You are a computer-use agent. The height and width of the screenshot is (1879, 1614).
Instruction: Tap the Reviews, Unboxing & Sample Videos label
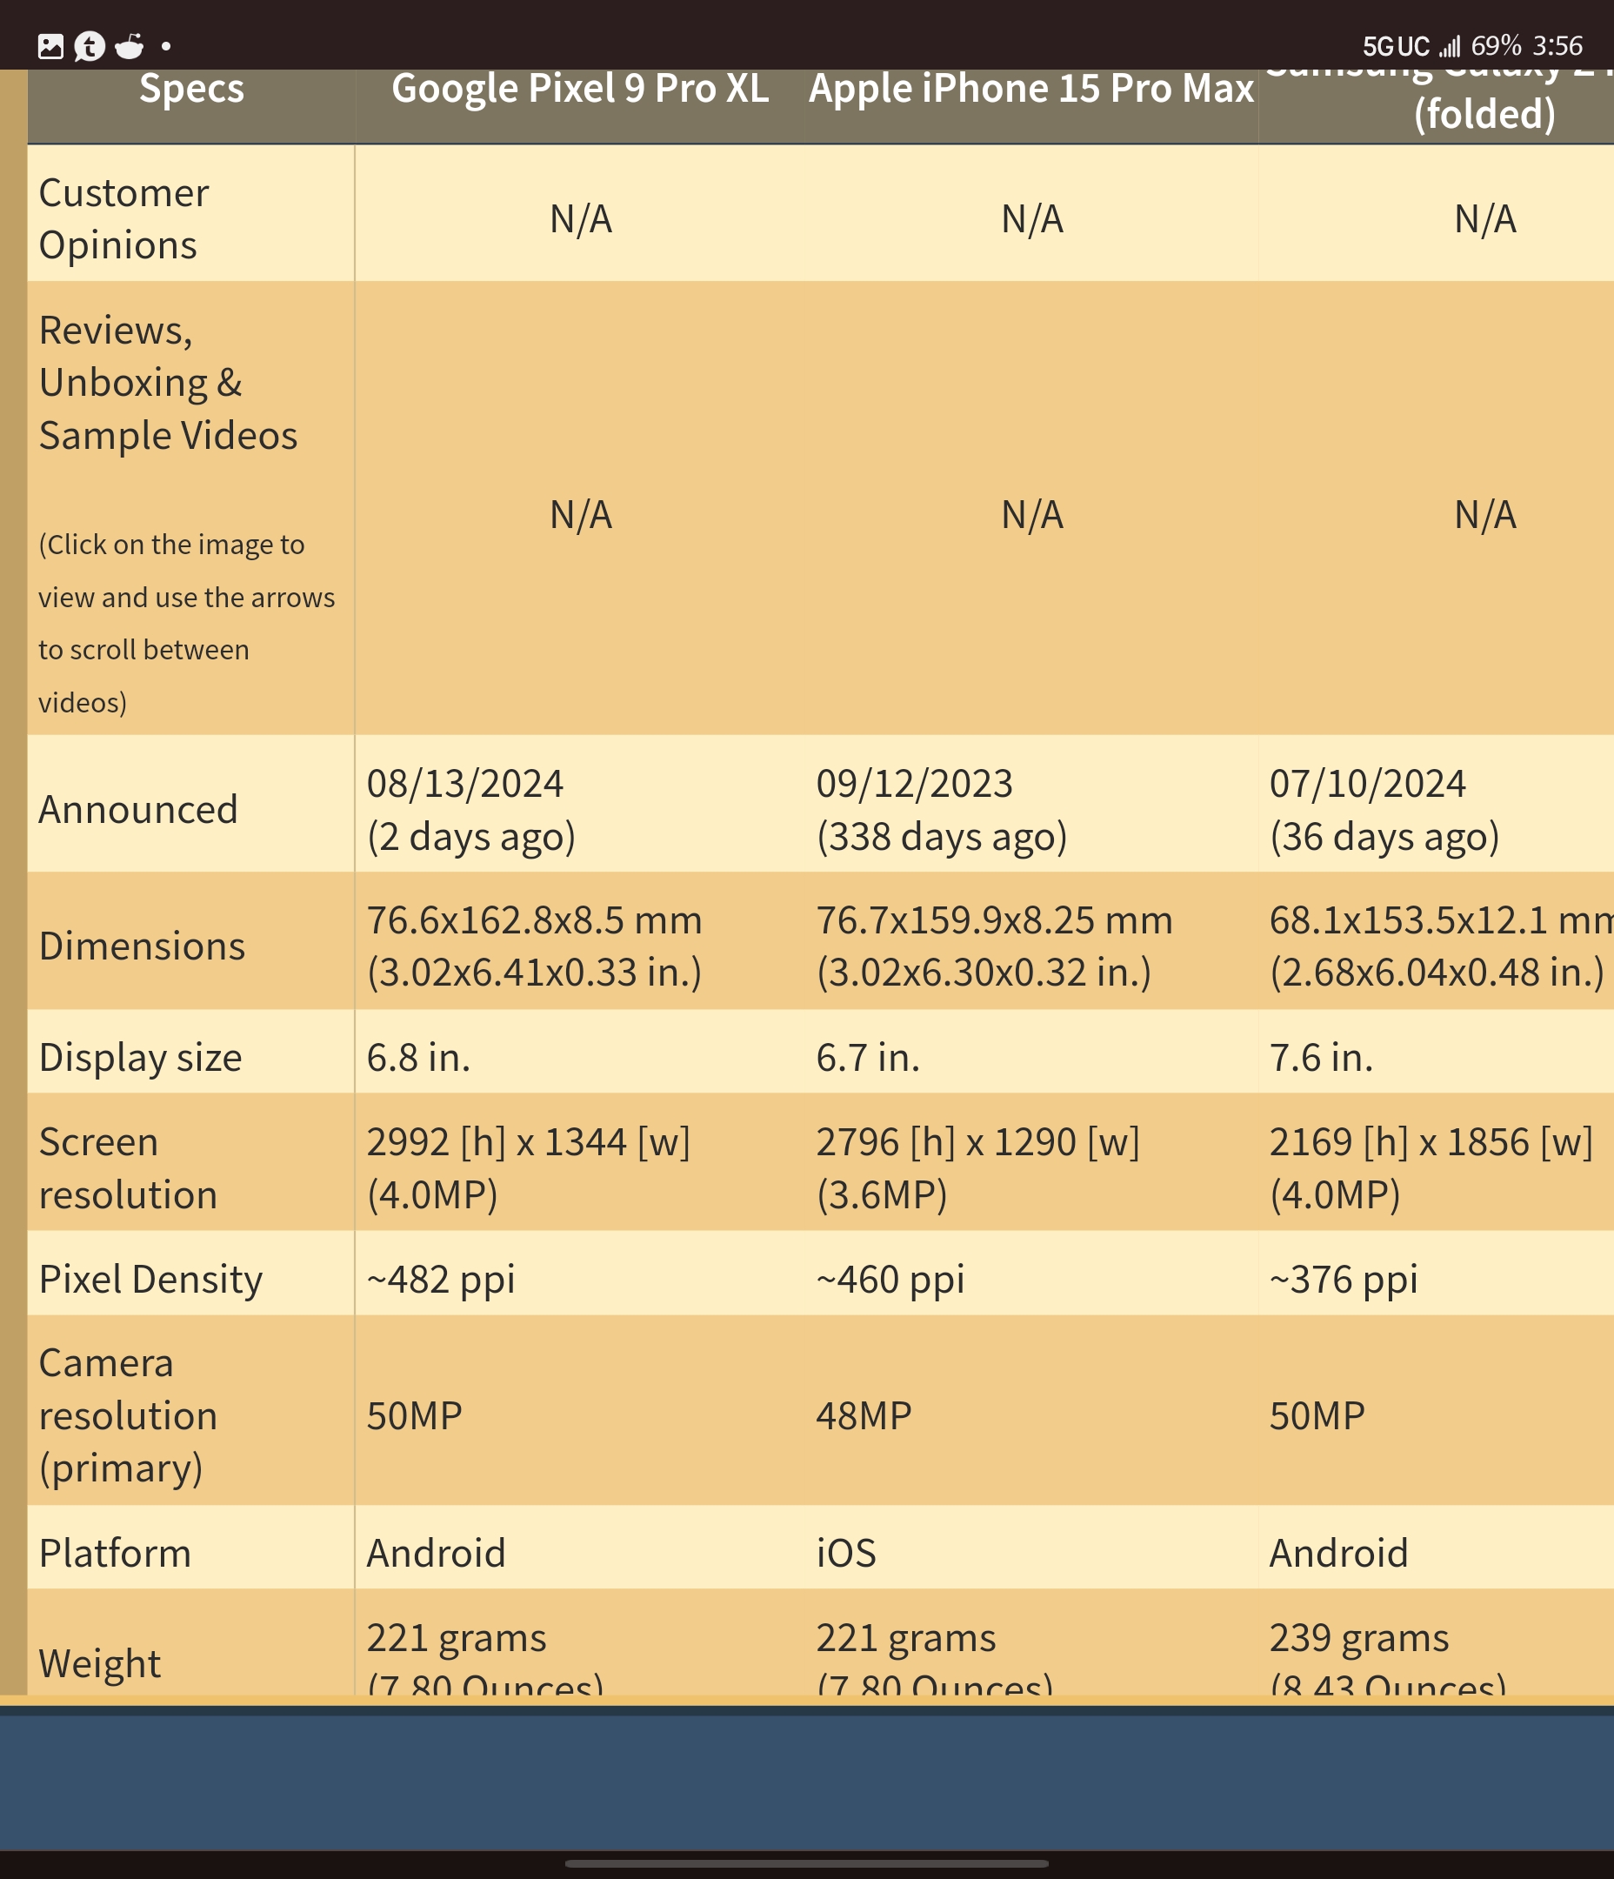tap(168, 383)
